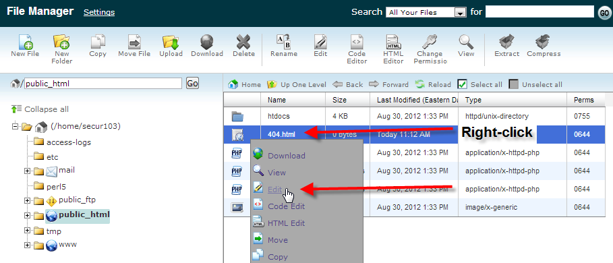
Task: Click the New File toolbar icon
Action: coord(26,41)
